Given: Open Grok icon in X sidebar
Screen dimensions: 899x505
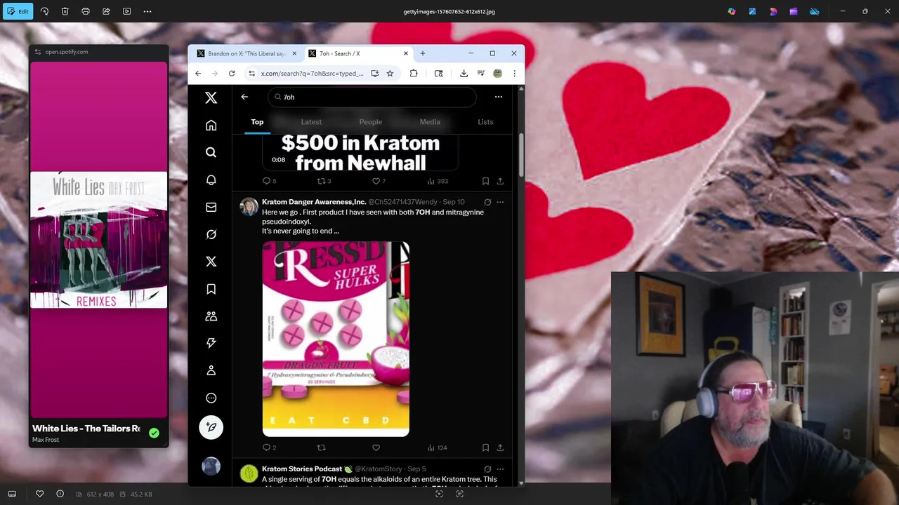Looking at the screenshot, I should click(211, 234).
